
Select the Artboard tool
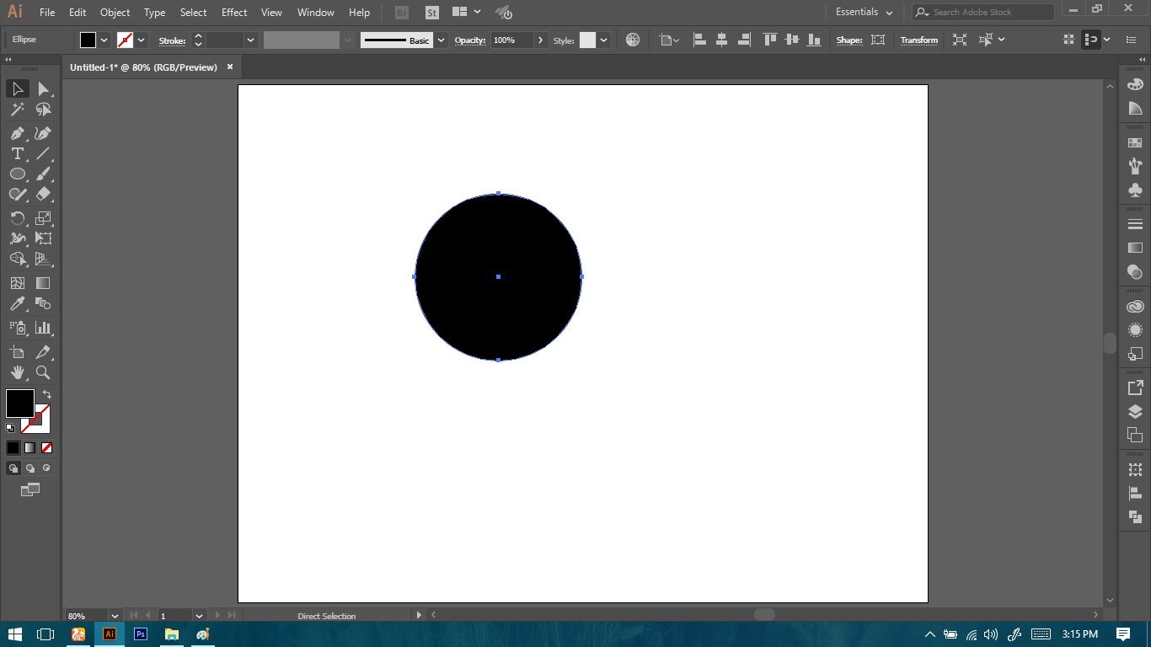pos(17,352)
